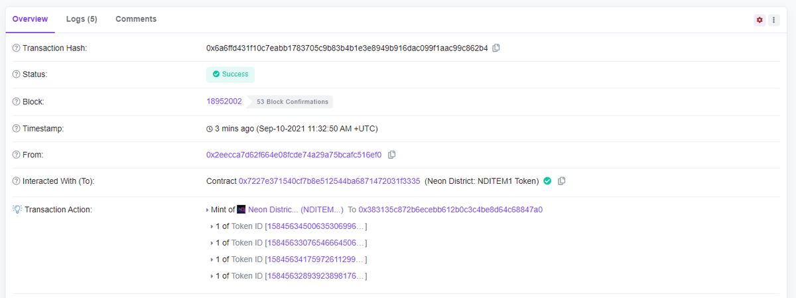Copy the contract address icon
The width and height of the screenshot is (796, 298).
click(562, 181)
